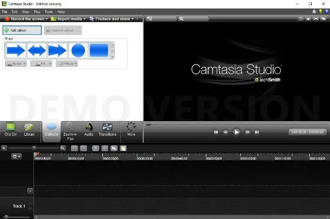This screenshot has width=330, height=219.
Task: Click the preview scrubber handle
Action: click(x=149, y=124)
